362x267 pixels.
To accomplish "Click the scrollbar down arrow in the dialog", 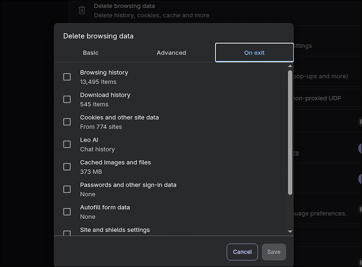I will 290,231.
